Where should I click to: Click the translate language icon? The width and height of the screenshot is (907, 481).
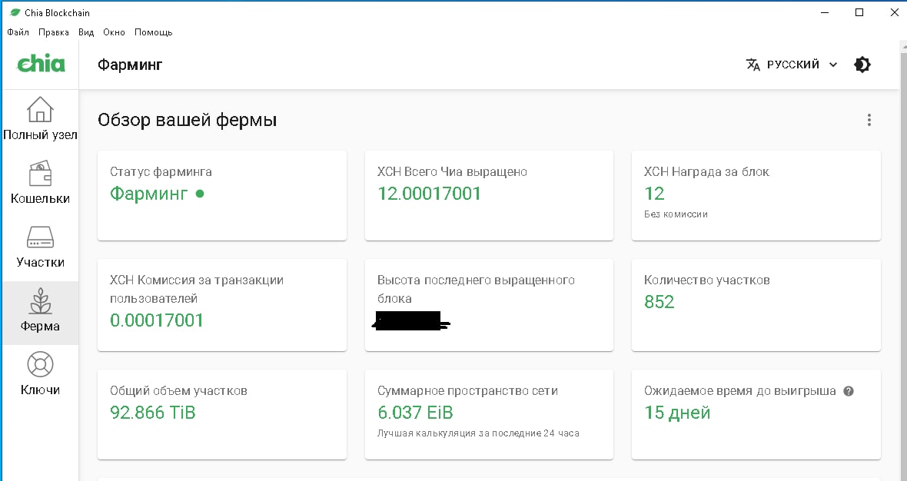tap(753, 65)
